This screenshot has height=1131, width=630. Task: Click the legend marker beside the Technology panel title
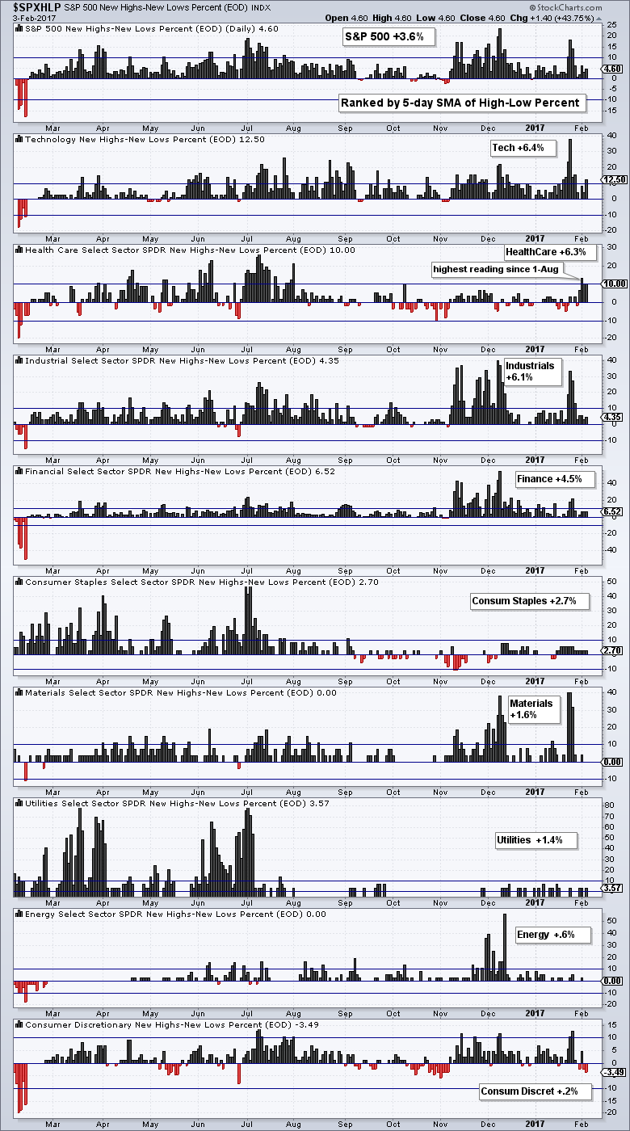(20, 139)
